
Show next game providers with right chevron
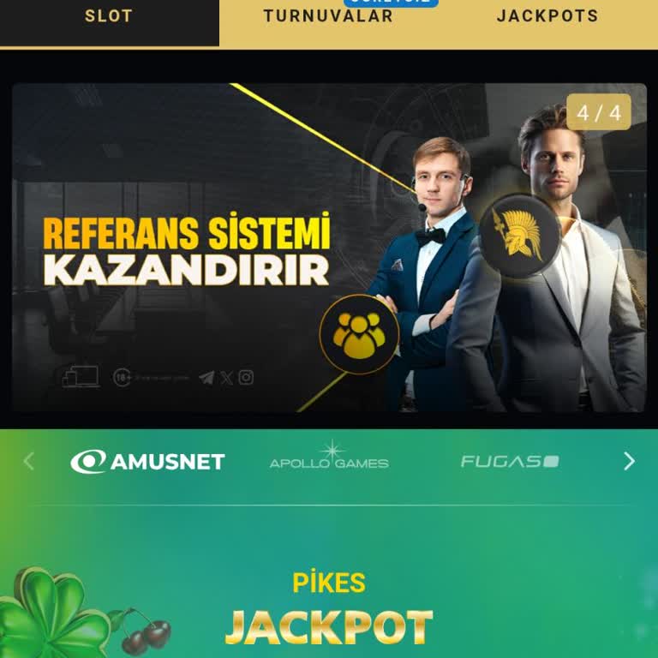pos(629,461)
